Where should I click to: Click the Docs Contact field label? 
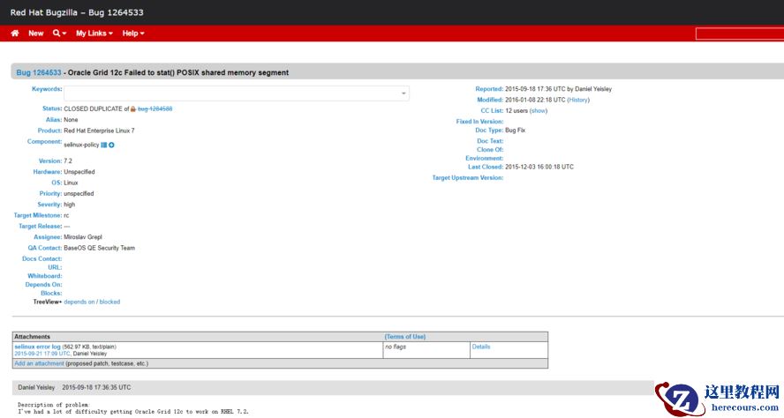[x=42, y=258]
